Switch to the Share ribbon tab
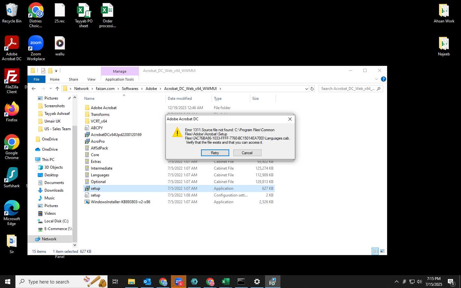The height and width of the screenshot is (288, 461). point(73,79)
